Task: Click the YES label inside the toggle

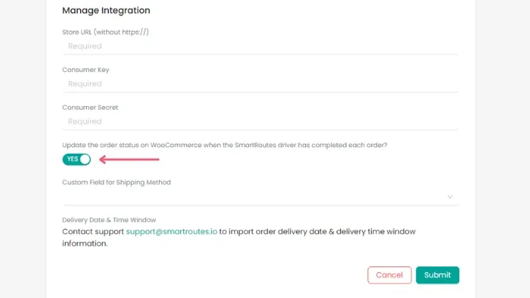Action: [x=72, y=159]
